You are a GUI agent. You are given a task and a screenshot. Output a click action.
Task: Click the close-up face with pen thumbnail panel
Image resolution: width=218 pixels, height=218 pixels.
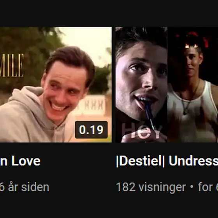(x=142, y=84)
